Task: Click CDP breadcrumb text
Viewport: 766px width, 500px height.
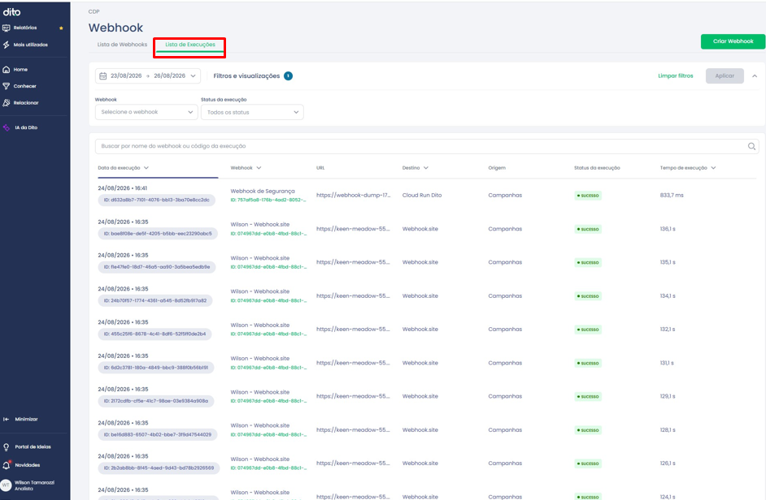Action: point(94,11)
